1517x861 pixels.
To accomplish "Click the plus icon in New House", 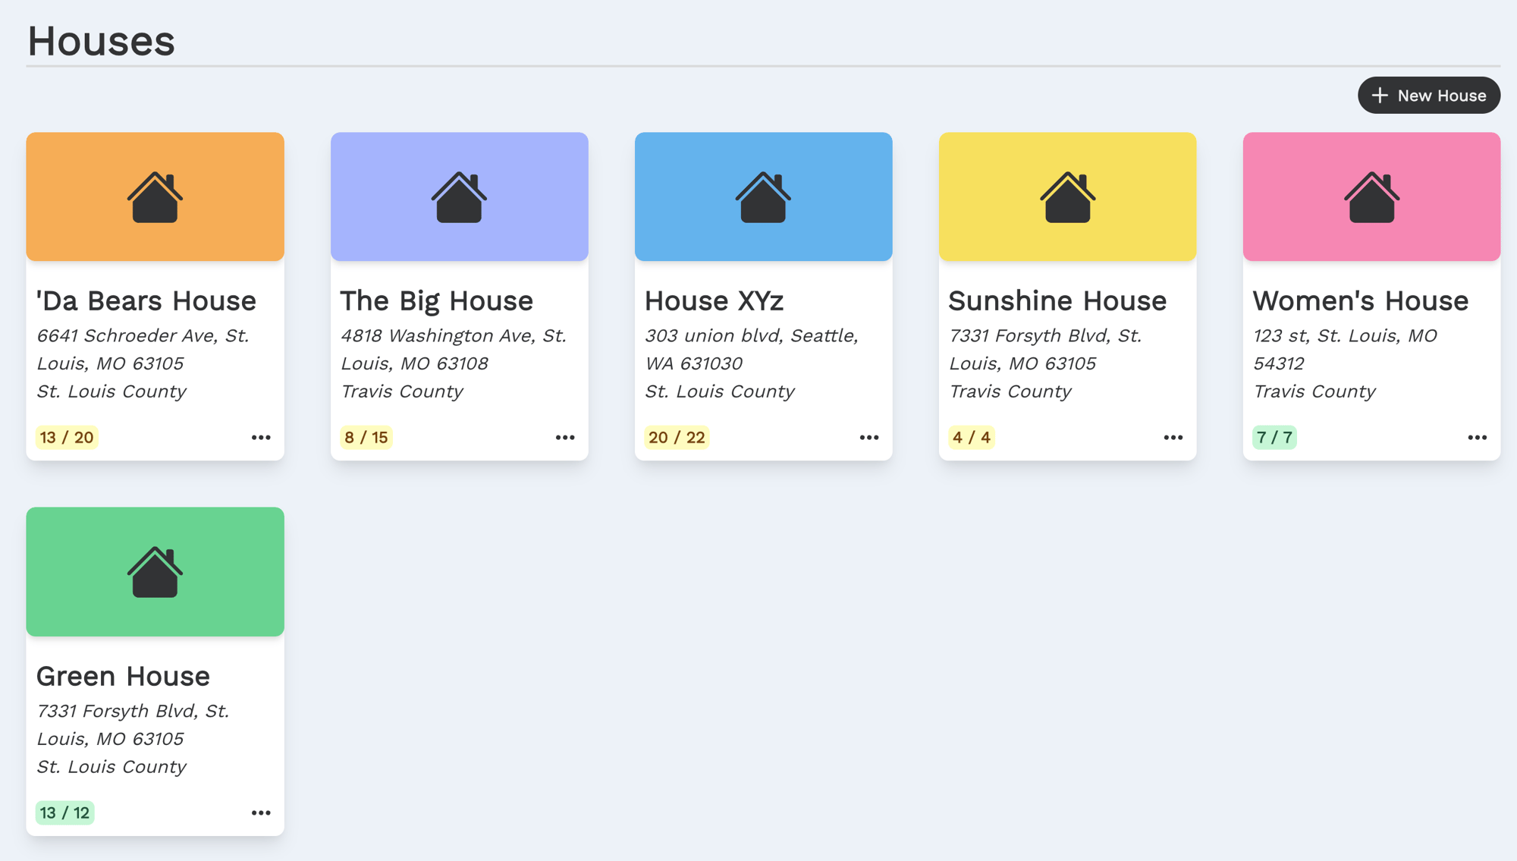I will pos(1380,96).
